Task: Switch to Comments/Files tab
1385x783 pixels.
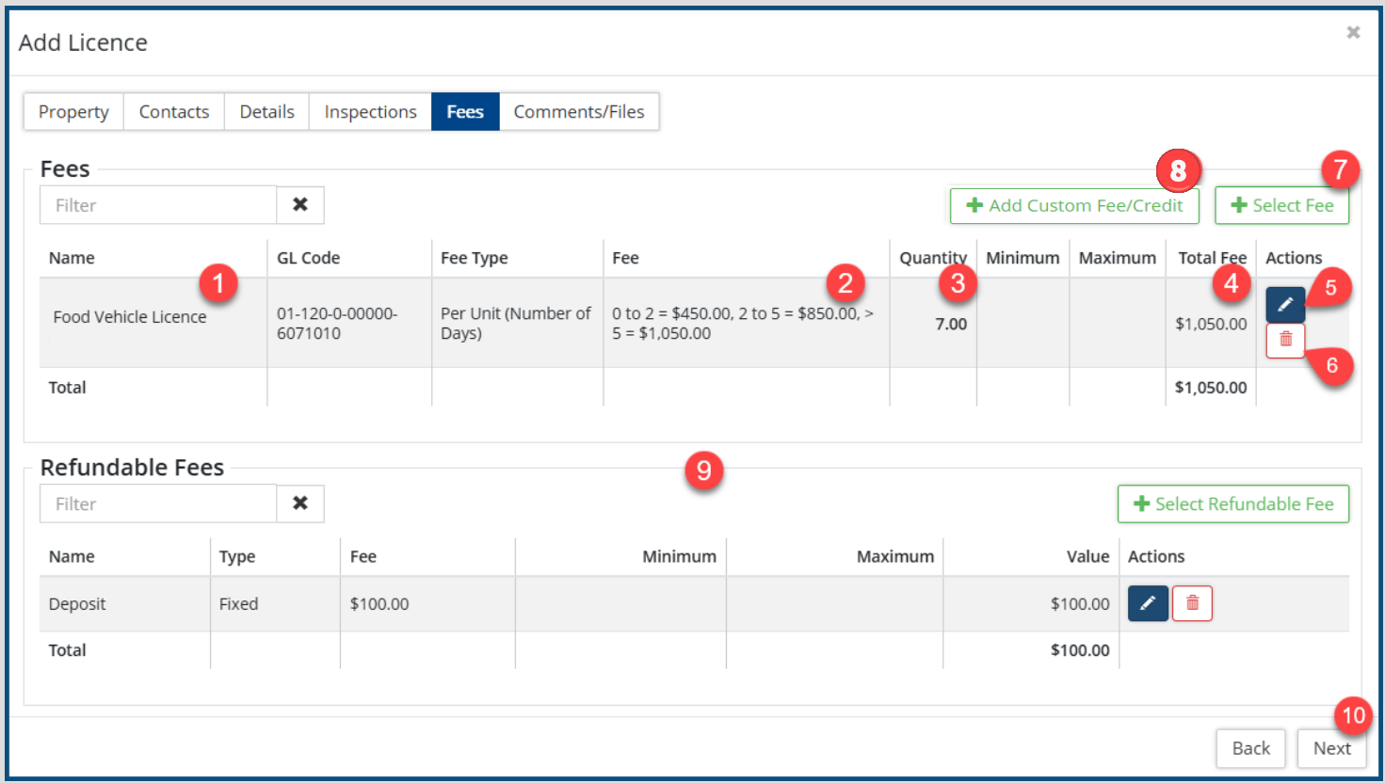Action: [579, 112]
